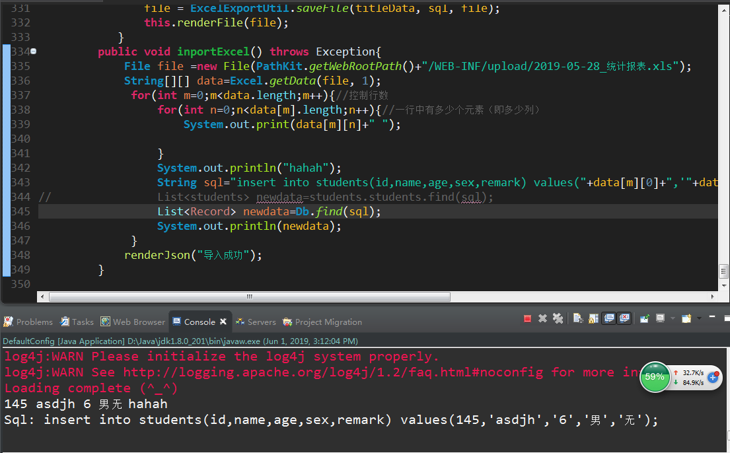730x453 pixels.
Task: Toggle show console when standard output changes
Action: coord(608,318)
